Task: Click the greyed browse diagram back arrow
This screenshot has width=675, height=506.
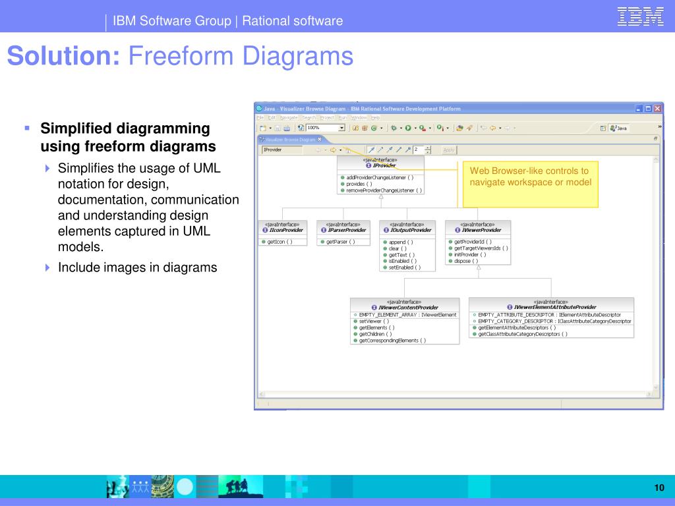Action: 318,150
